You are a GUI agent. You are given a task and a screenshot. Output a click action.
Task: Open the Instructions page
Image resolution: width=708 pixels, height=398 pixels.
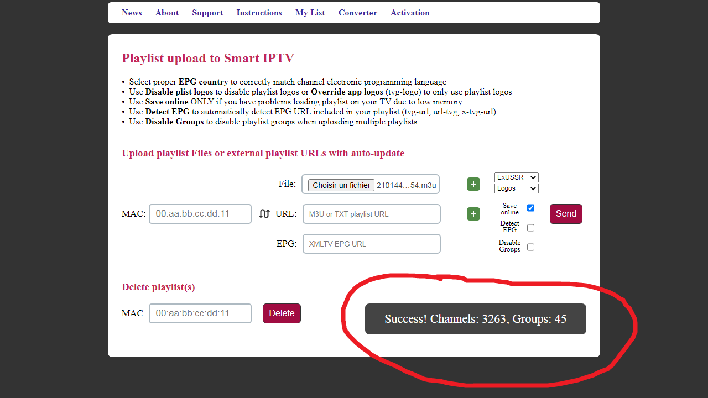click(259, 13)
